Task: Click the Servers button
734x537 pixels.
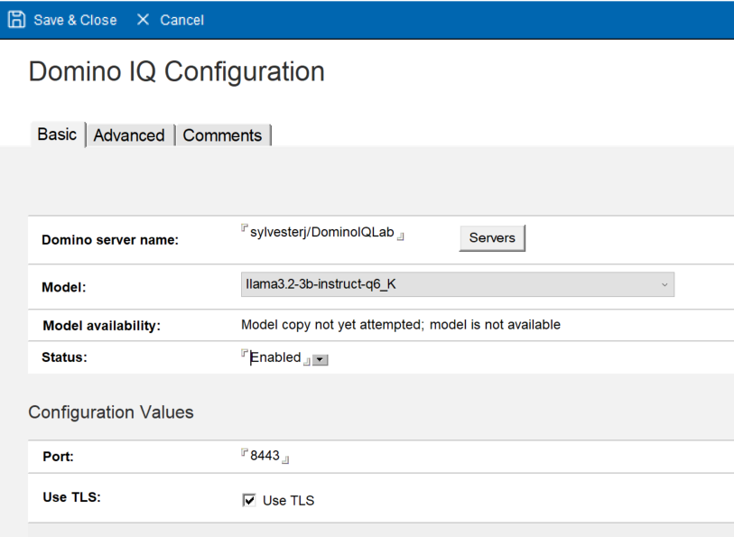Action: point(492,238)
